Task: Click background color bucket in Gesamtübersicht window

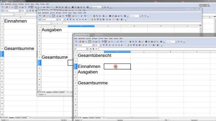Action: coord(154,45)
